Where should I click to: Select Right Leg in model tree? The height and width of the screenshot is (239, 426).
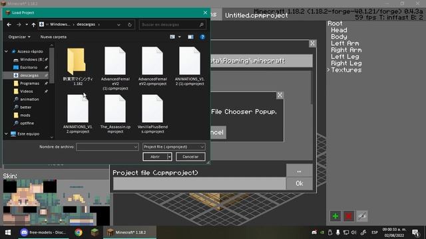coord(346,64)
